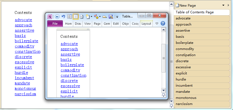
Task: Follow the assertive link in main page contents
Action: (24, 31)
